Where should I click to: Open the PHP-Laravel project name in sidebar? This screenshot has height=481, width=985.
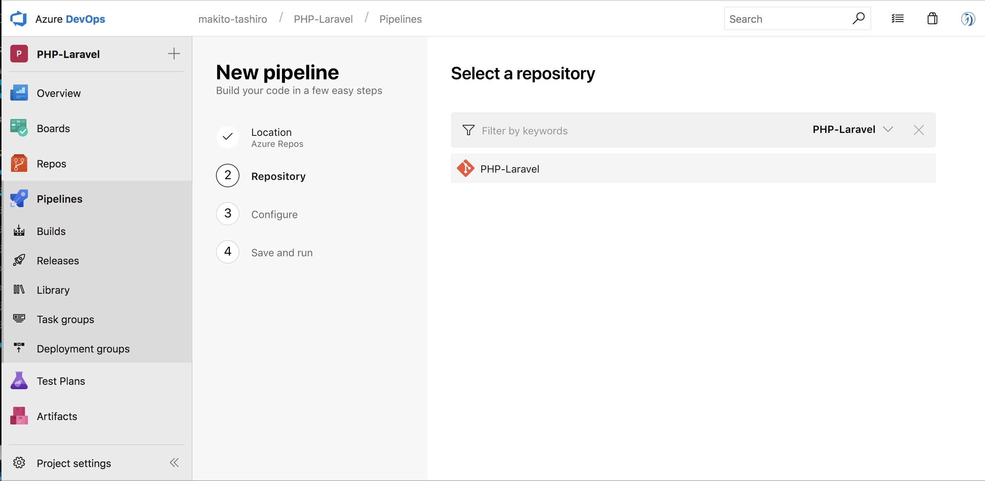(68, 54)
